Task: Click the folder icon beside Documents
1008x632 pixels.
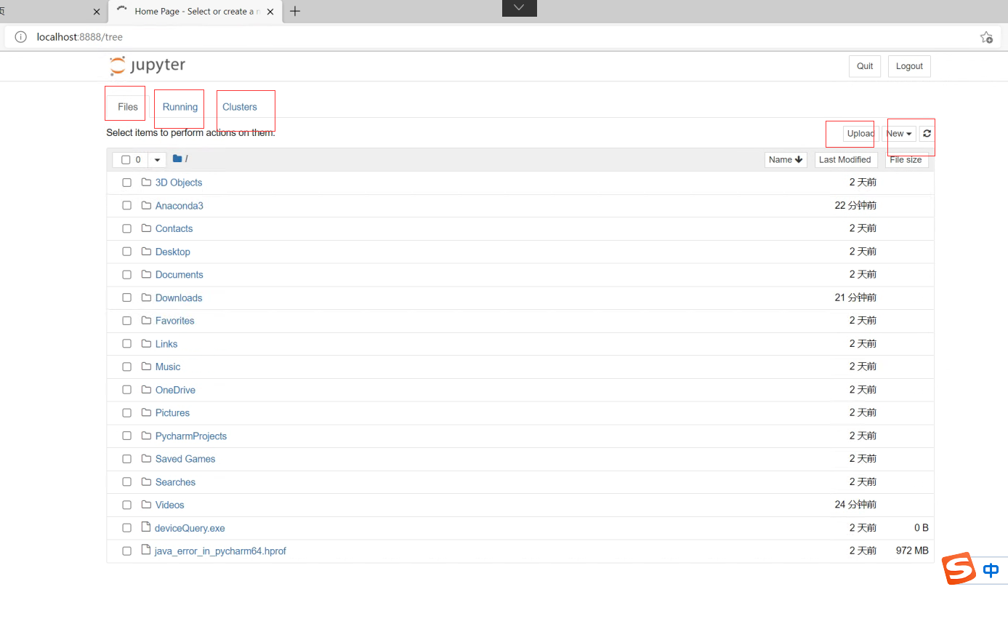Action: point(146,274)
